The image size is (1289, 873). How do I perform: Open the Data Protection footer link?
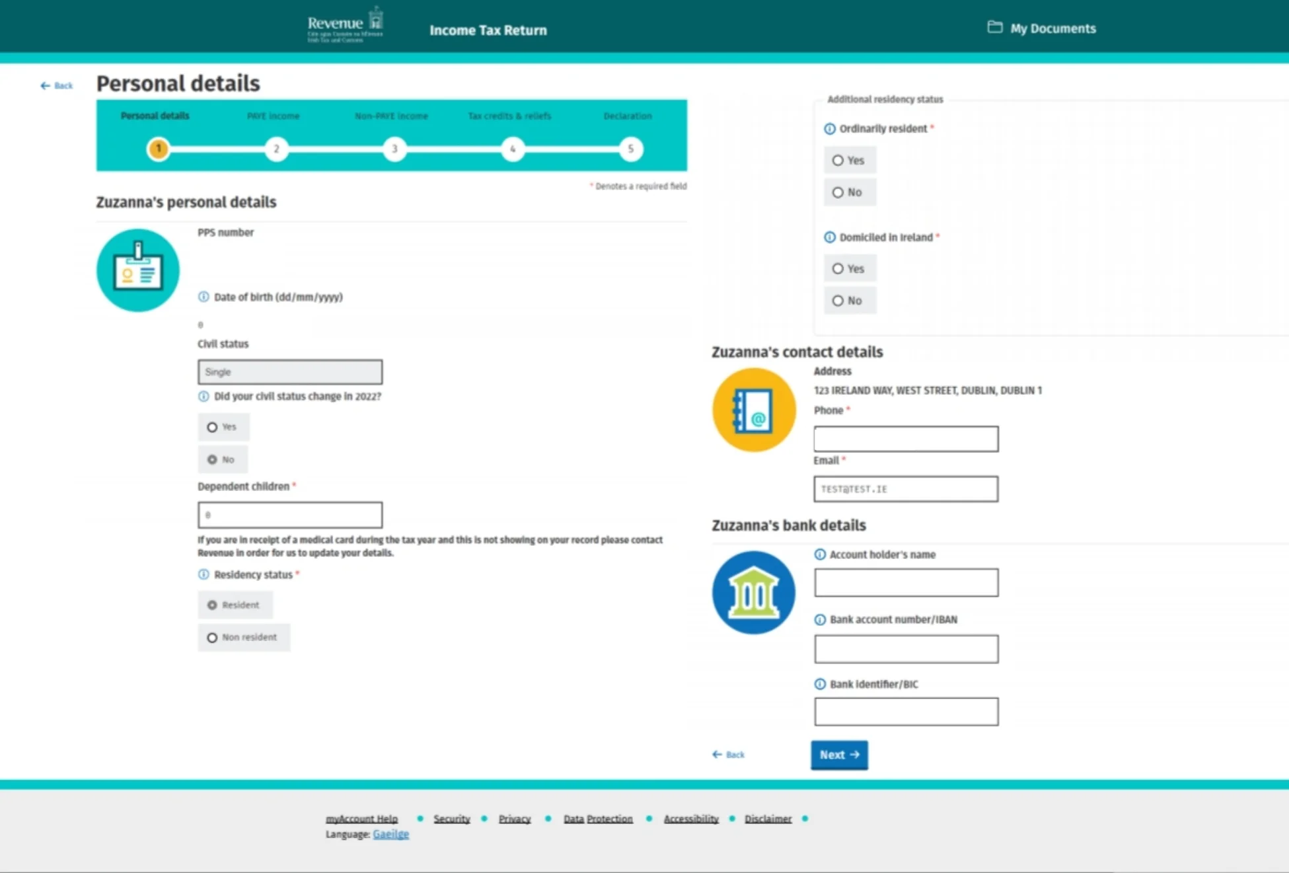(598, 819)
